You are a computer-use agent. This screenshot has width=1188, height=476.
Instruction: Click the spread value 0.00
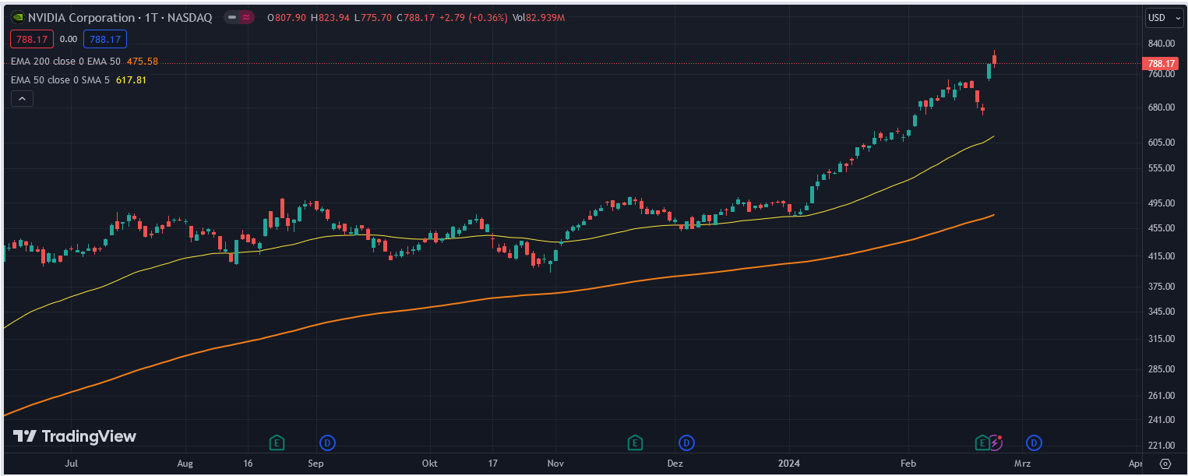tap(69, 39)
